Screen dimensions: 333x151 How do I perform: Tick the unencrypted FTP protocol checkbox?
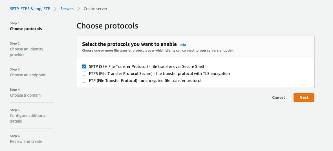click(x=84, y=81)
